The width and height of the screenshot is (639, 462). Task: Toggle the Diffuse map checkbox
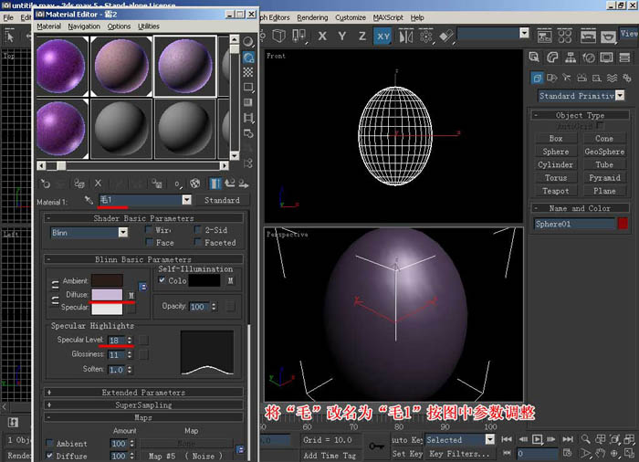49,456
